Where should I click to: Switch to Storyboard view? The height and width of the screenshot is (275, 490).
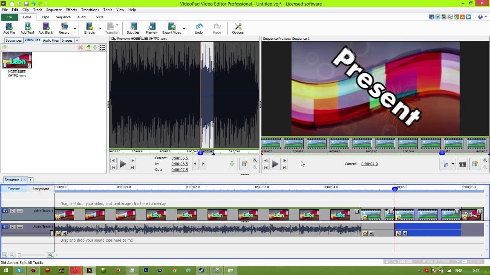(x=41, y=189)
